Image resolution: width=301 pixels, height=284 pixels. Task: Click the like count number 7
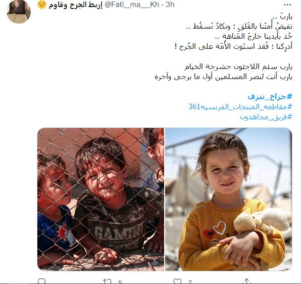click(190, 282)
